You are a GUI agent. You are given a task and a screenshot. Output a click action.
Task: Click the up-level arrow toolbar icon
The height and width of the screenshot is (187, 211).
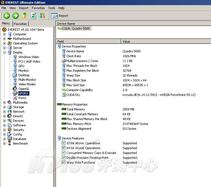[x=24, y=16]
